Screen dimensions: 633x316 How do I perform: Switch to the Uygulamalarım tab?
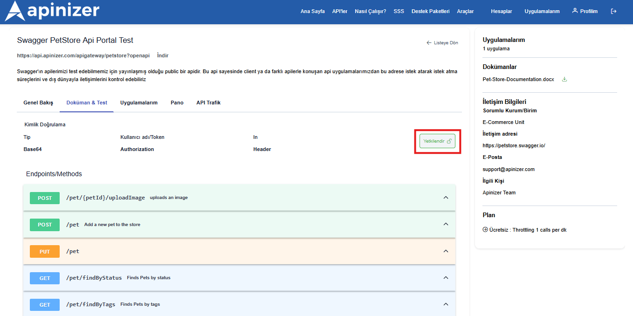tap(139, 103)
